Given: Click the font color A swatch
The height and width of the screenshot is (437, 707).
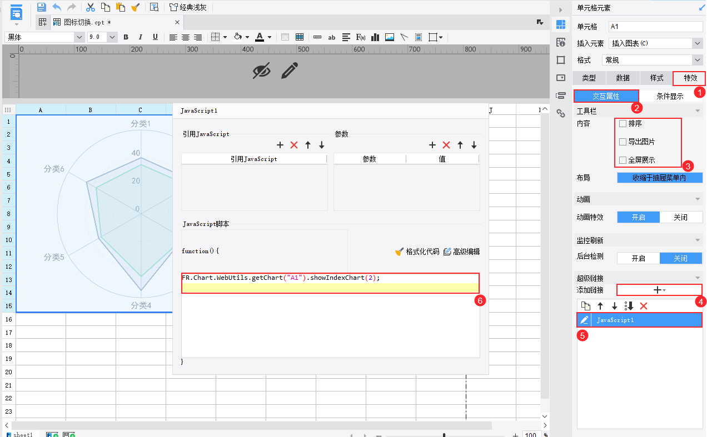Looking at the screenshot, I should click(x=259, y=37).
